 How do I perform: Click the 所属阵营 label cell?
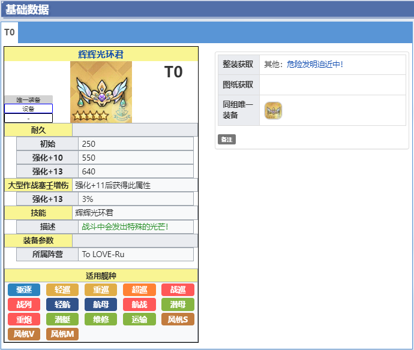click(47, 254)
